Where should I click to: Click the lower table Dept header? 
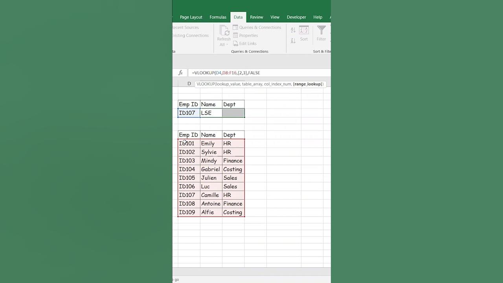(233, 135)
